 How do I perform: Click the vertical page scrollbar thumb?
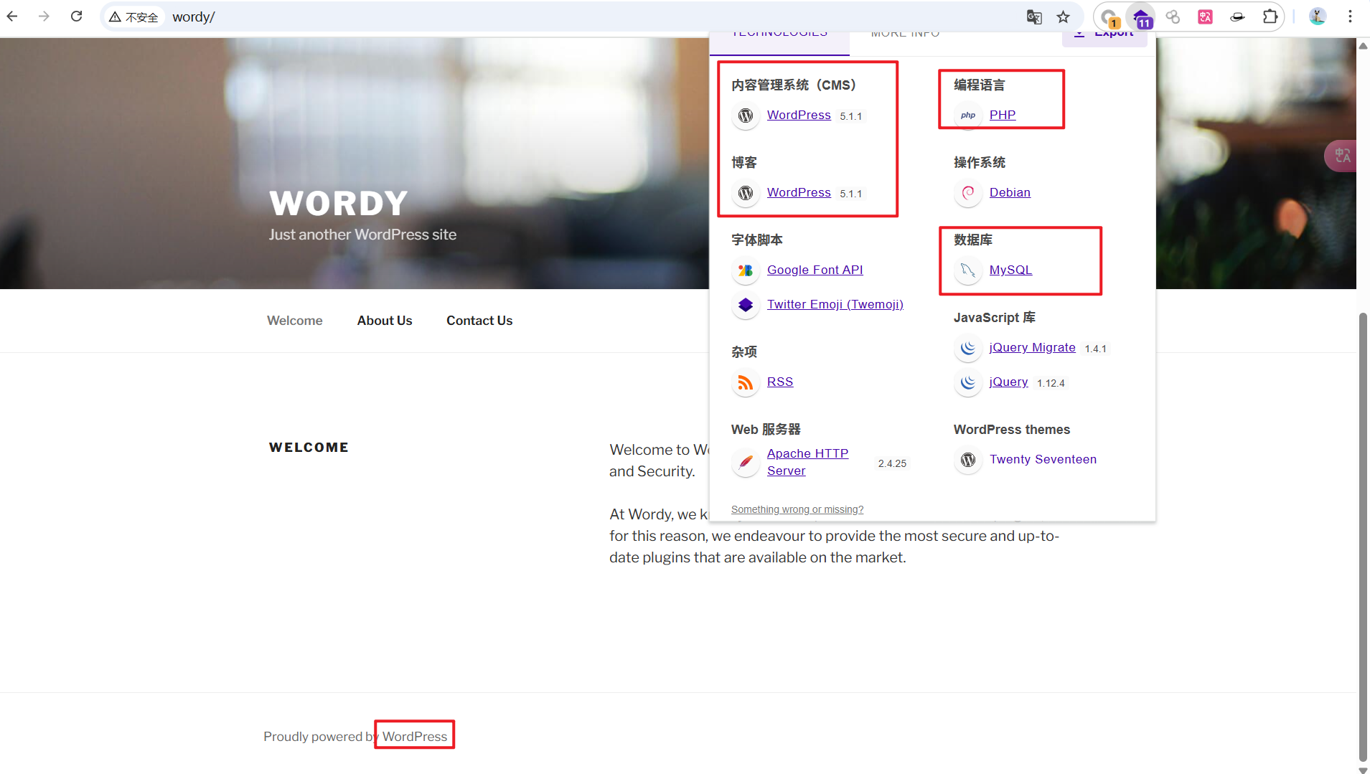coord(1363,537)
